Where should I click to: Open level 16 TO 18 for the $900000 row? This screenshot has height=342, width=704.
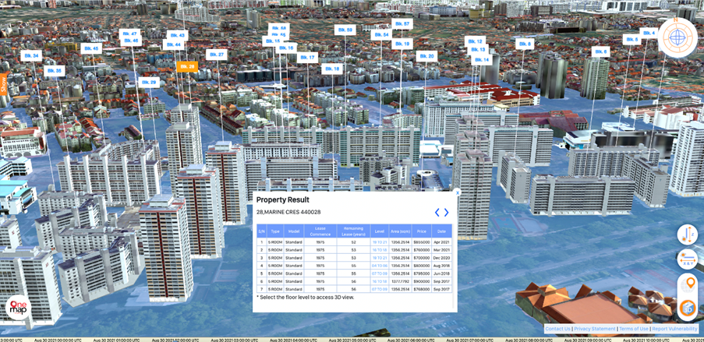[x=380, y=281]
